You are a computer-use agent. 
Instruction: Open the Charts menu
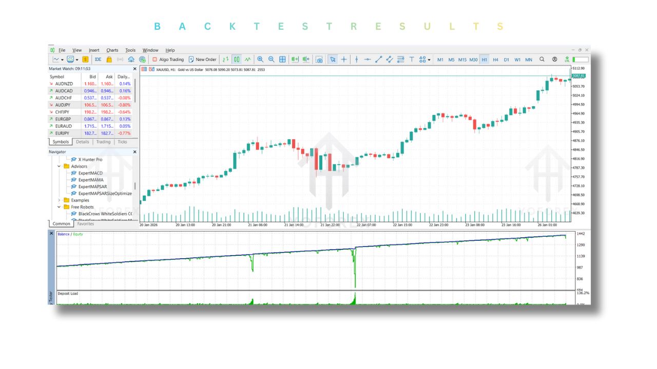click(112, 50)
